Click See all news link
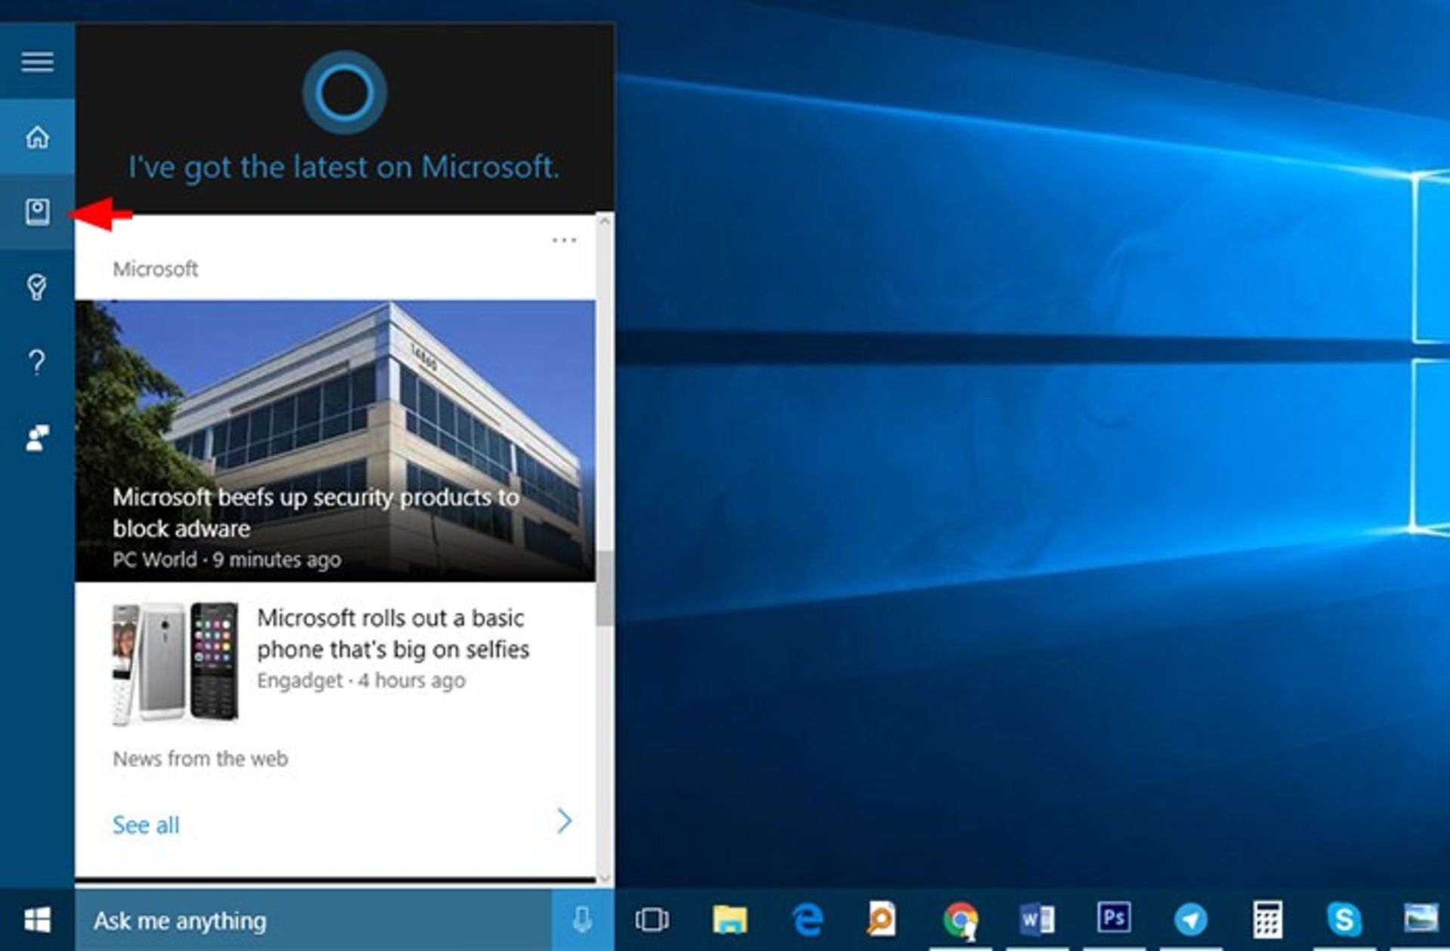 146,825
